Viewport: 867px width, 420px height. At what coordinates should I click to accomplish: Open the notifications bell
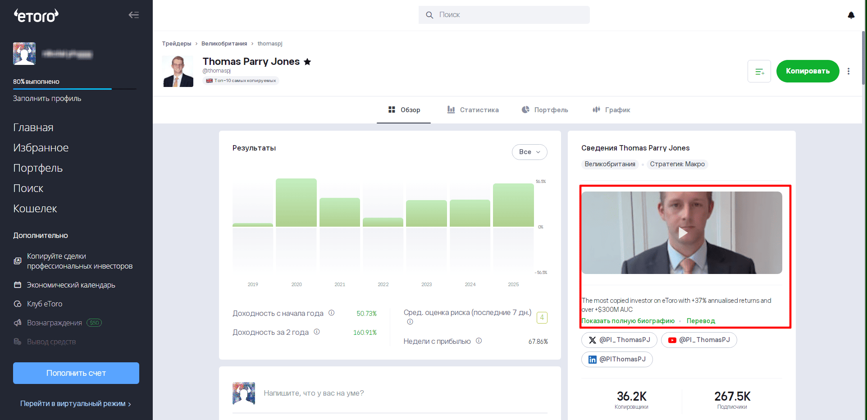coord(851,15)
